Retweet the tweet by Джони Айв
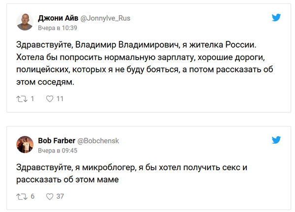The width and height of the screenshot is (295, 212). [x=21, y=99]
